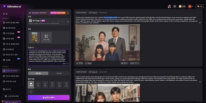Click the GPT Image 2 model icon

pos(30,21)
